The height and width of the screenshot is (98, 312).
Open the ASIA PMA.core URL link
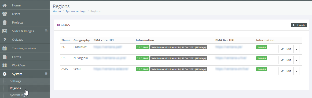pos(111,69)
